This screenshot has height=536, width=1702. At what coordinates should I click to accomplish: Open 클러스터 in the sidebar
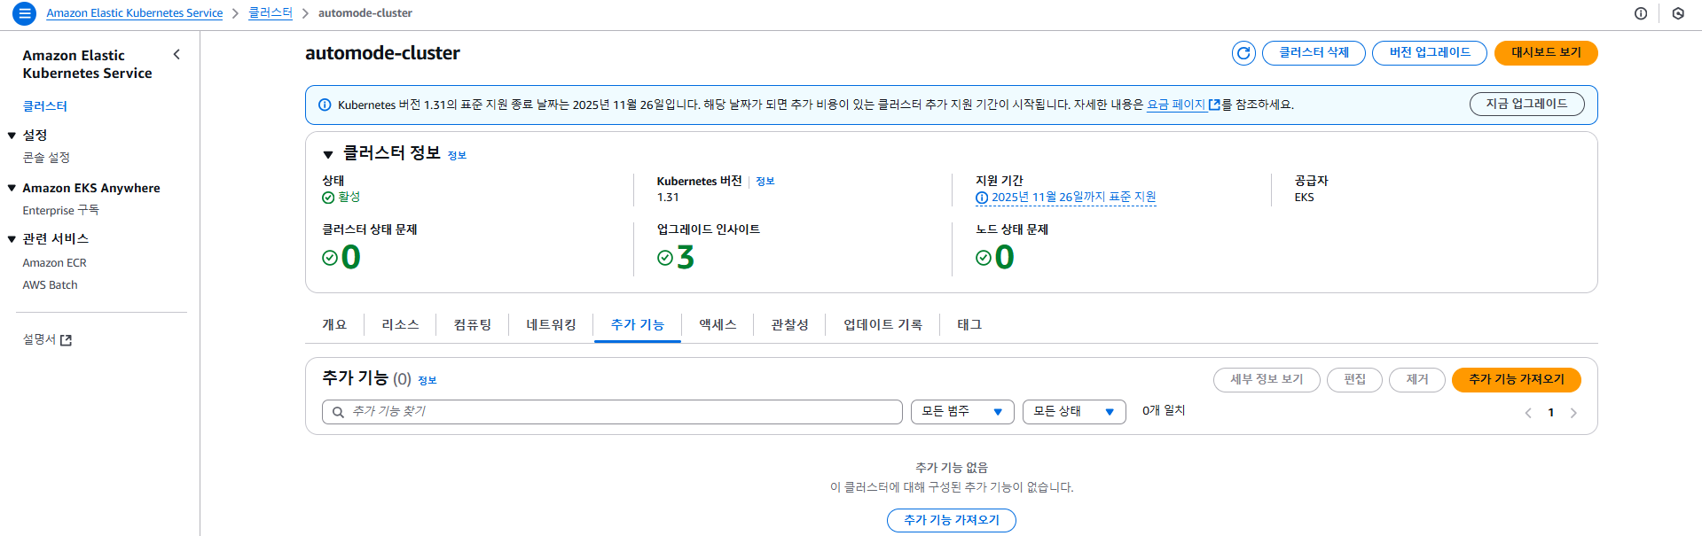[x=45, y=106]
